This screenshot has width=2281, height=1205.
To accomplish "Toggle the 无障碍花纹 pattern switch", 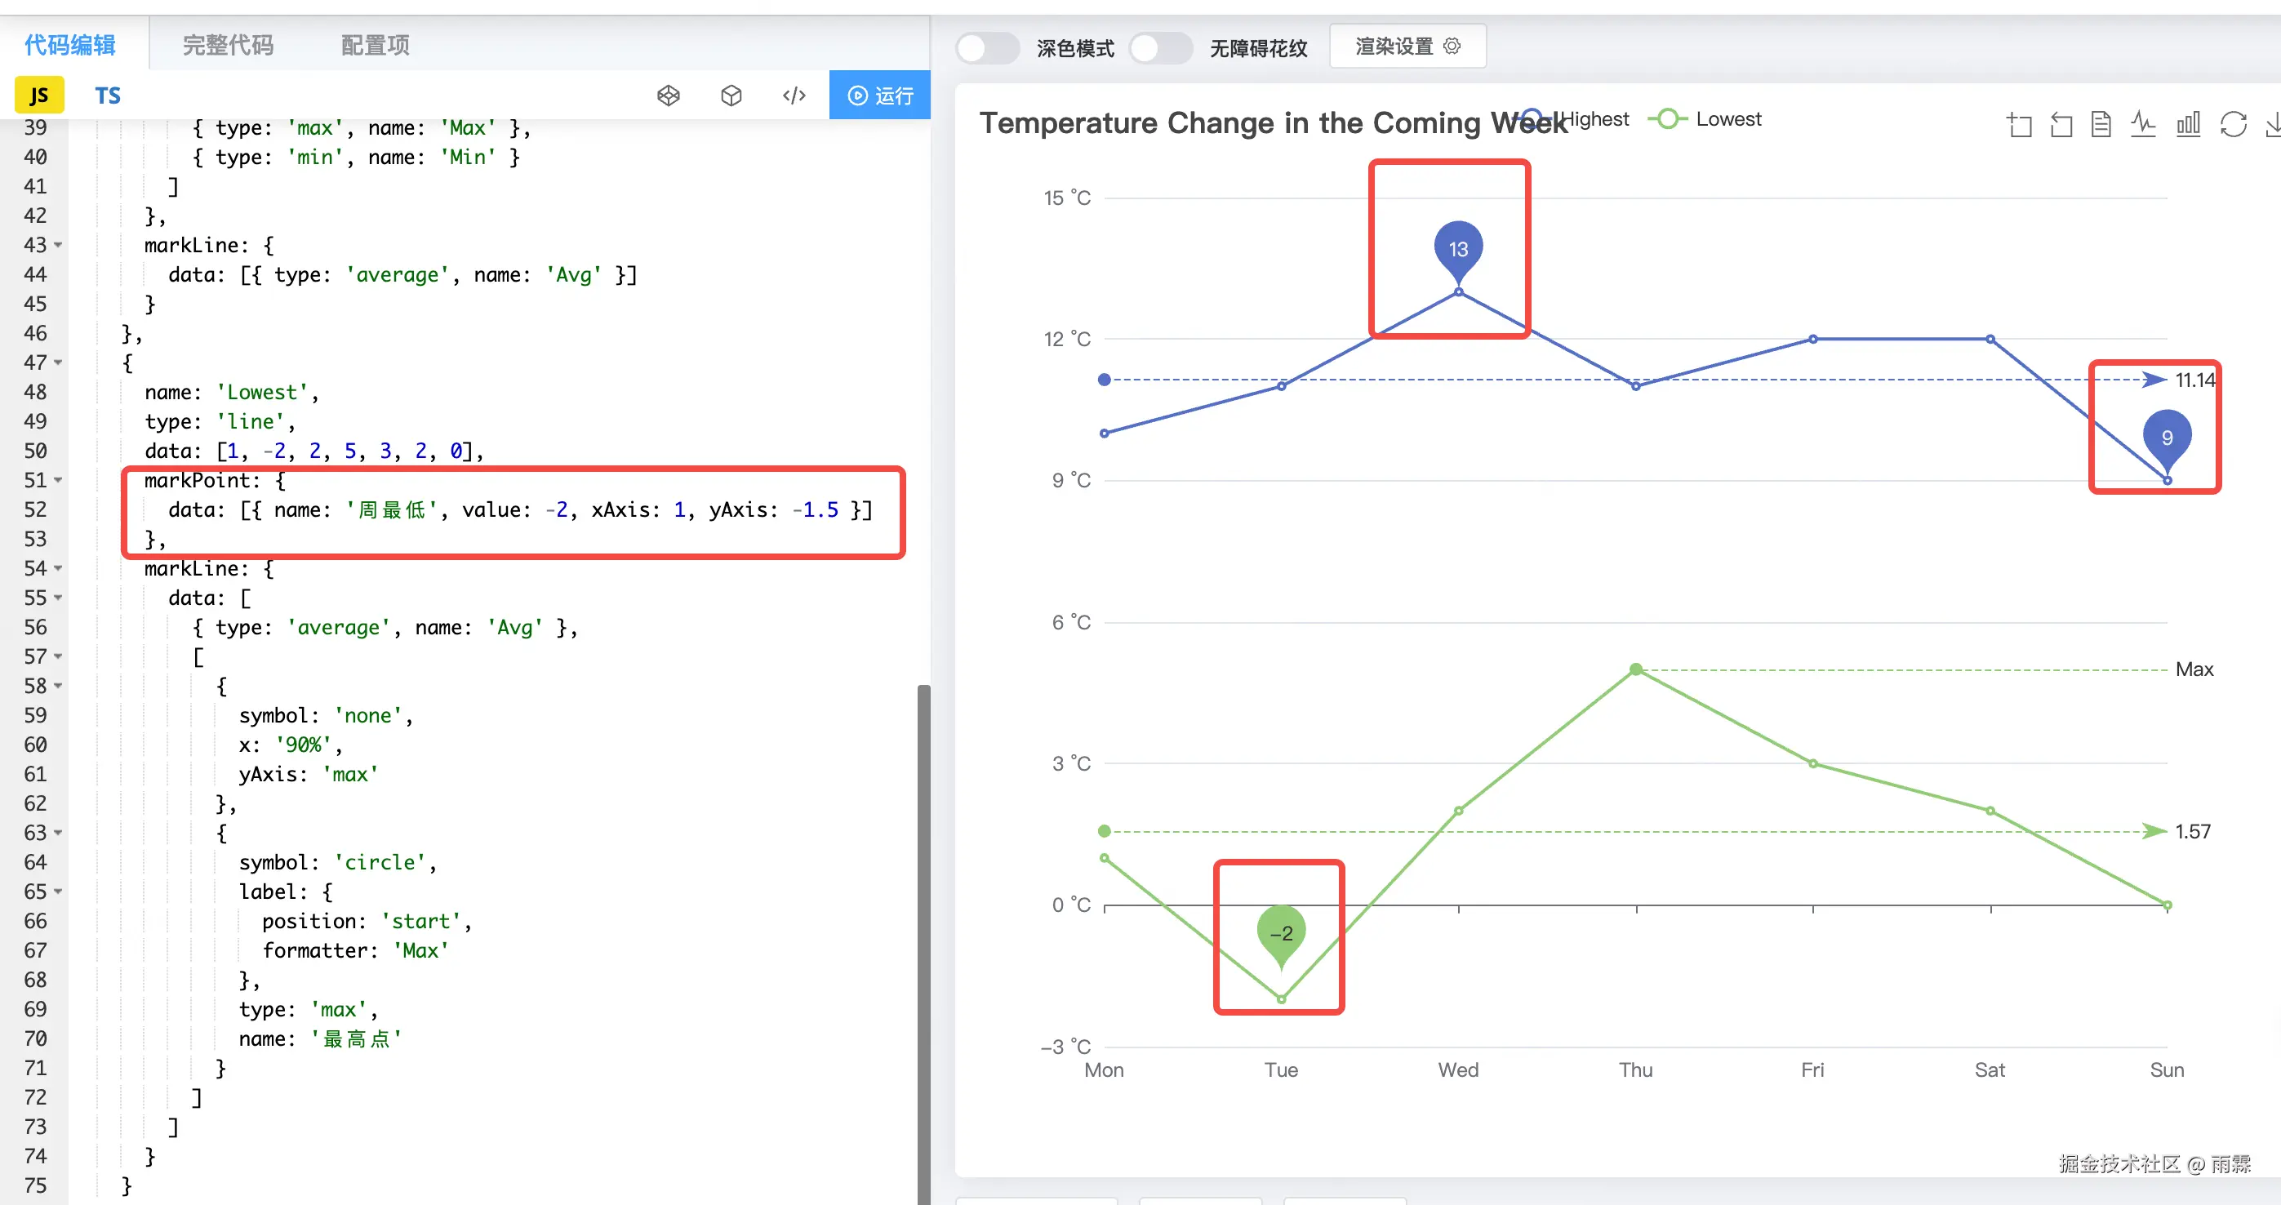I will click(1161, 48).
